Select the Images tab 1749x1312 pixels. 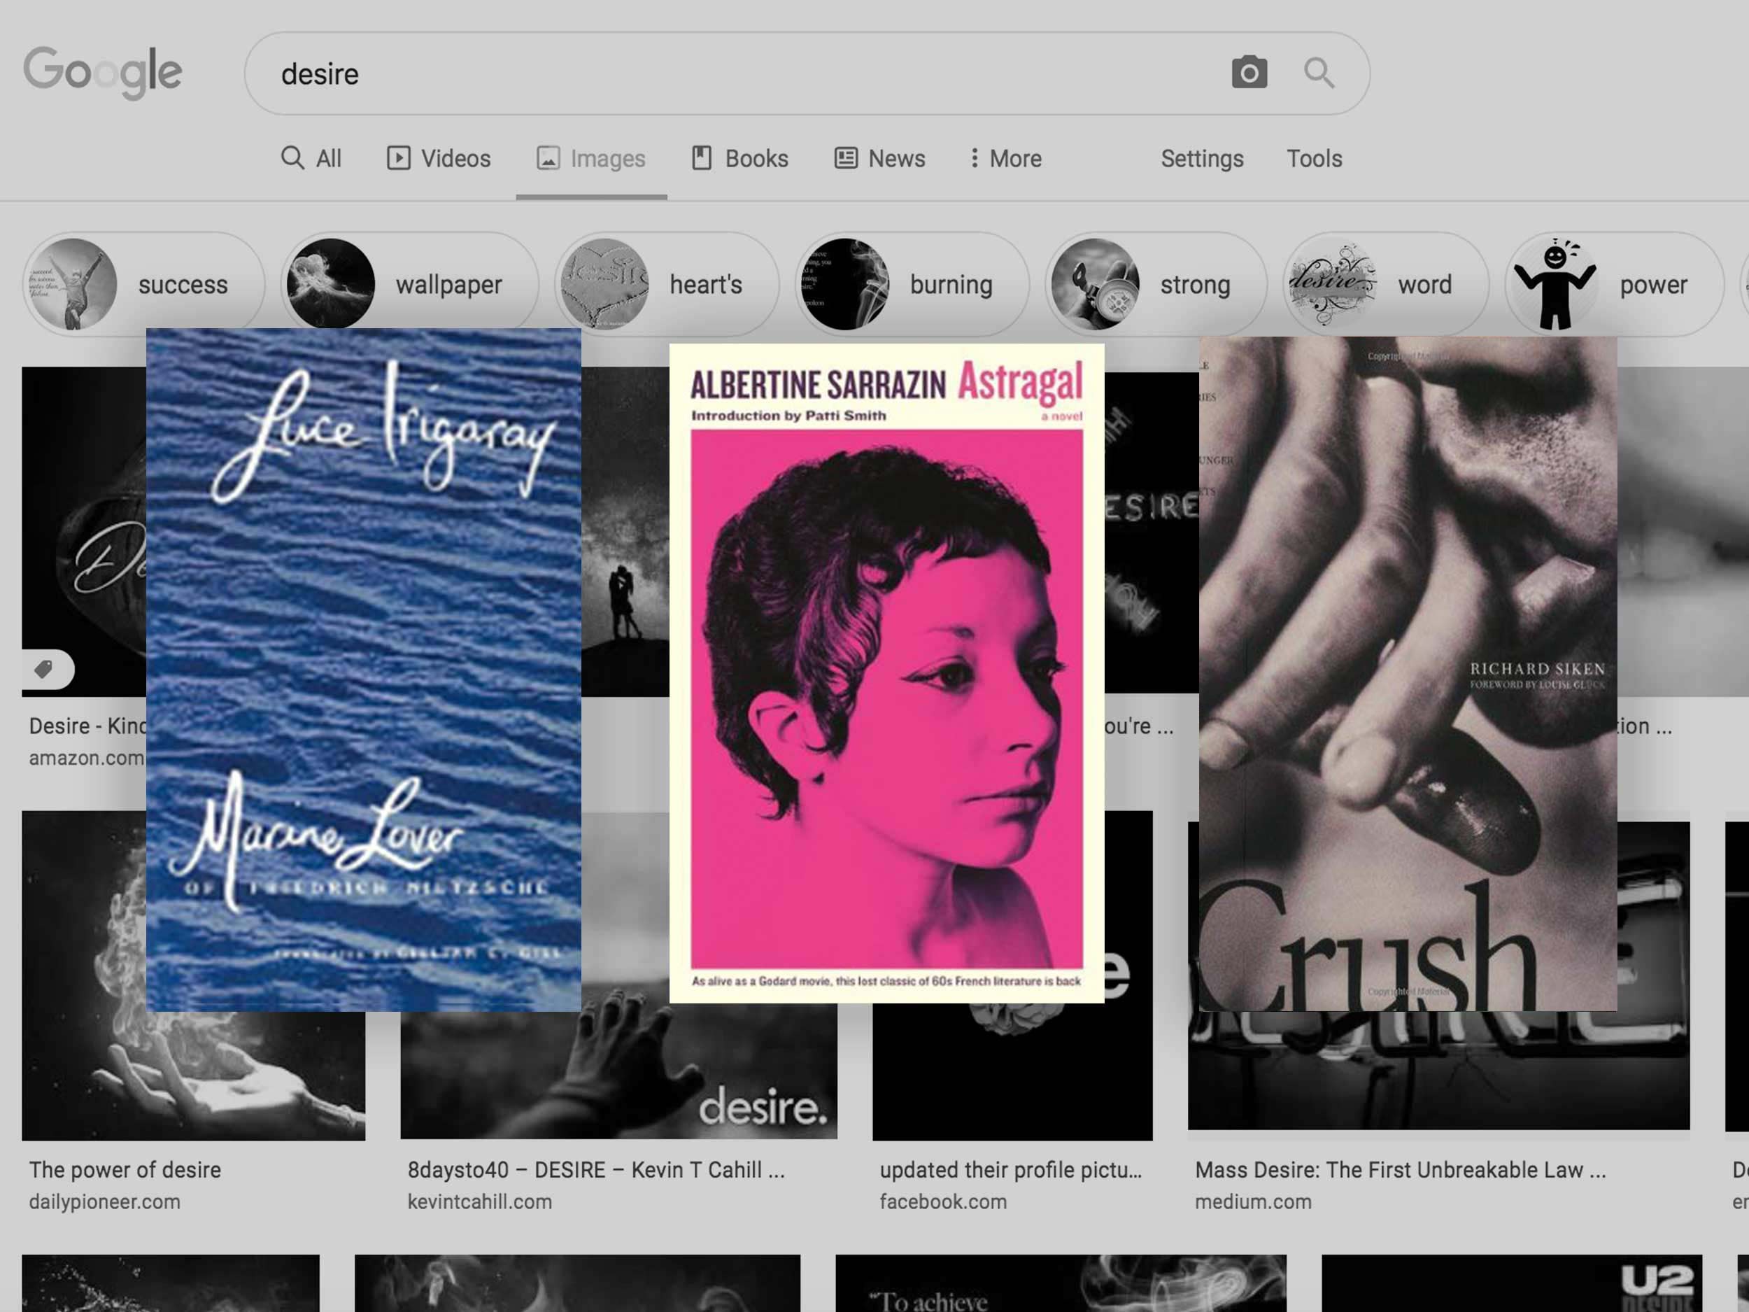tap(591, 158)
